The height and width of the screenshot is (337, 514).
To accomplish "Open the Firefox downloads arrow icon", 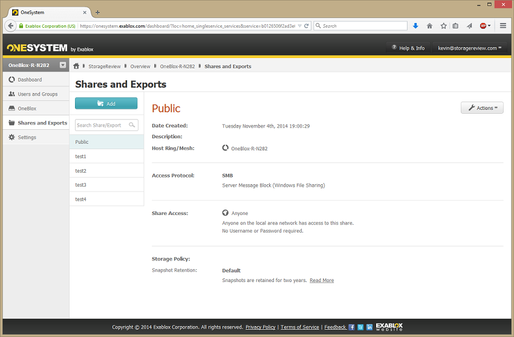I will 415,26.
